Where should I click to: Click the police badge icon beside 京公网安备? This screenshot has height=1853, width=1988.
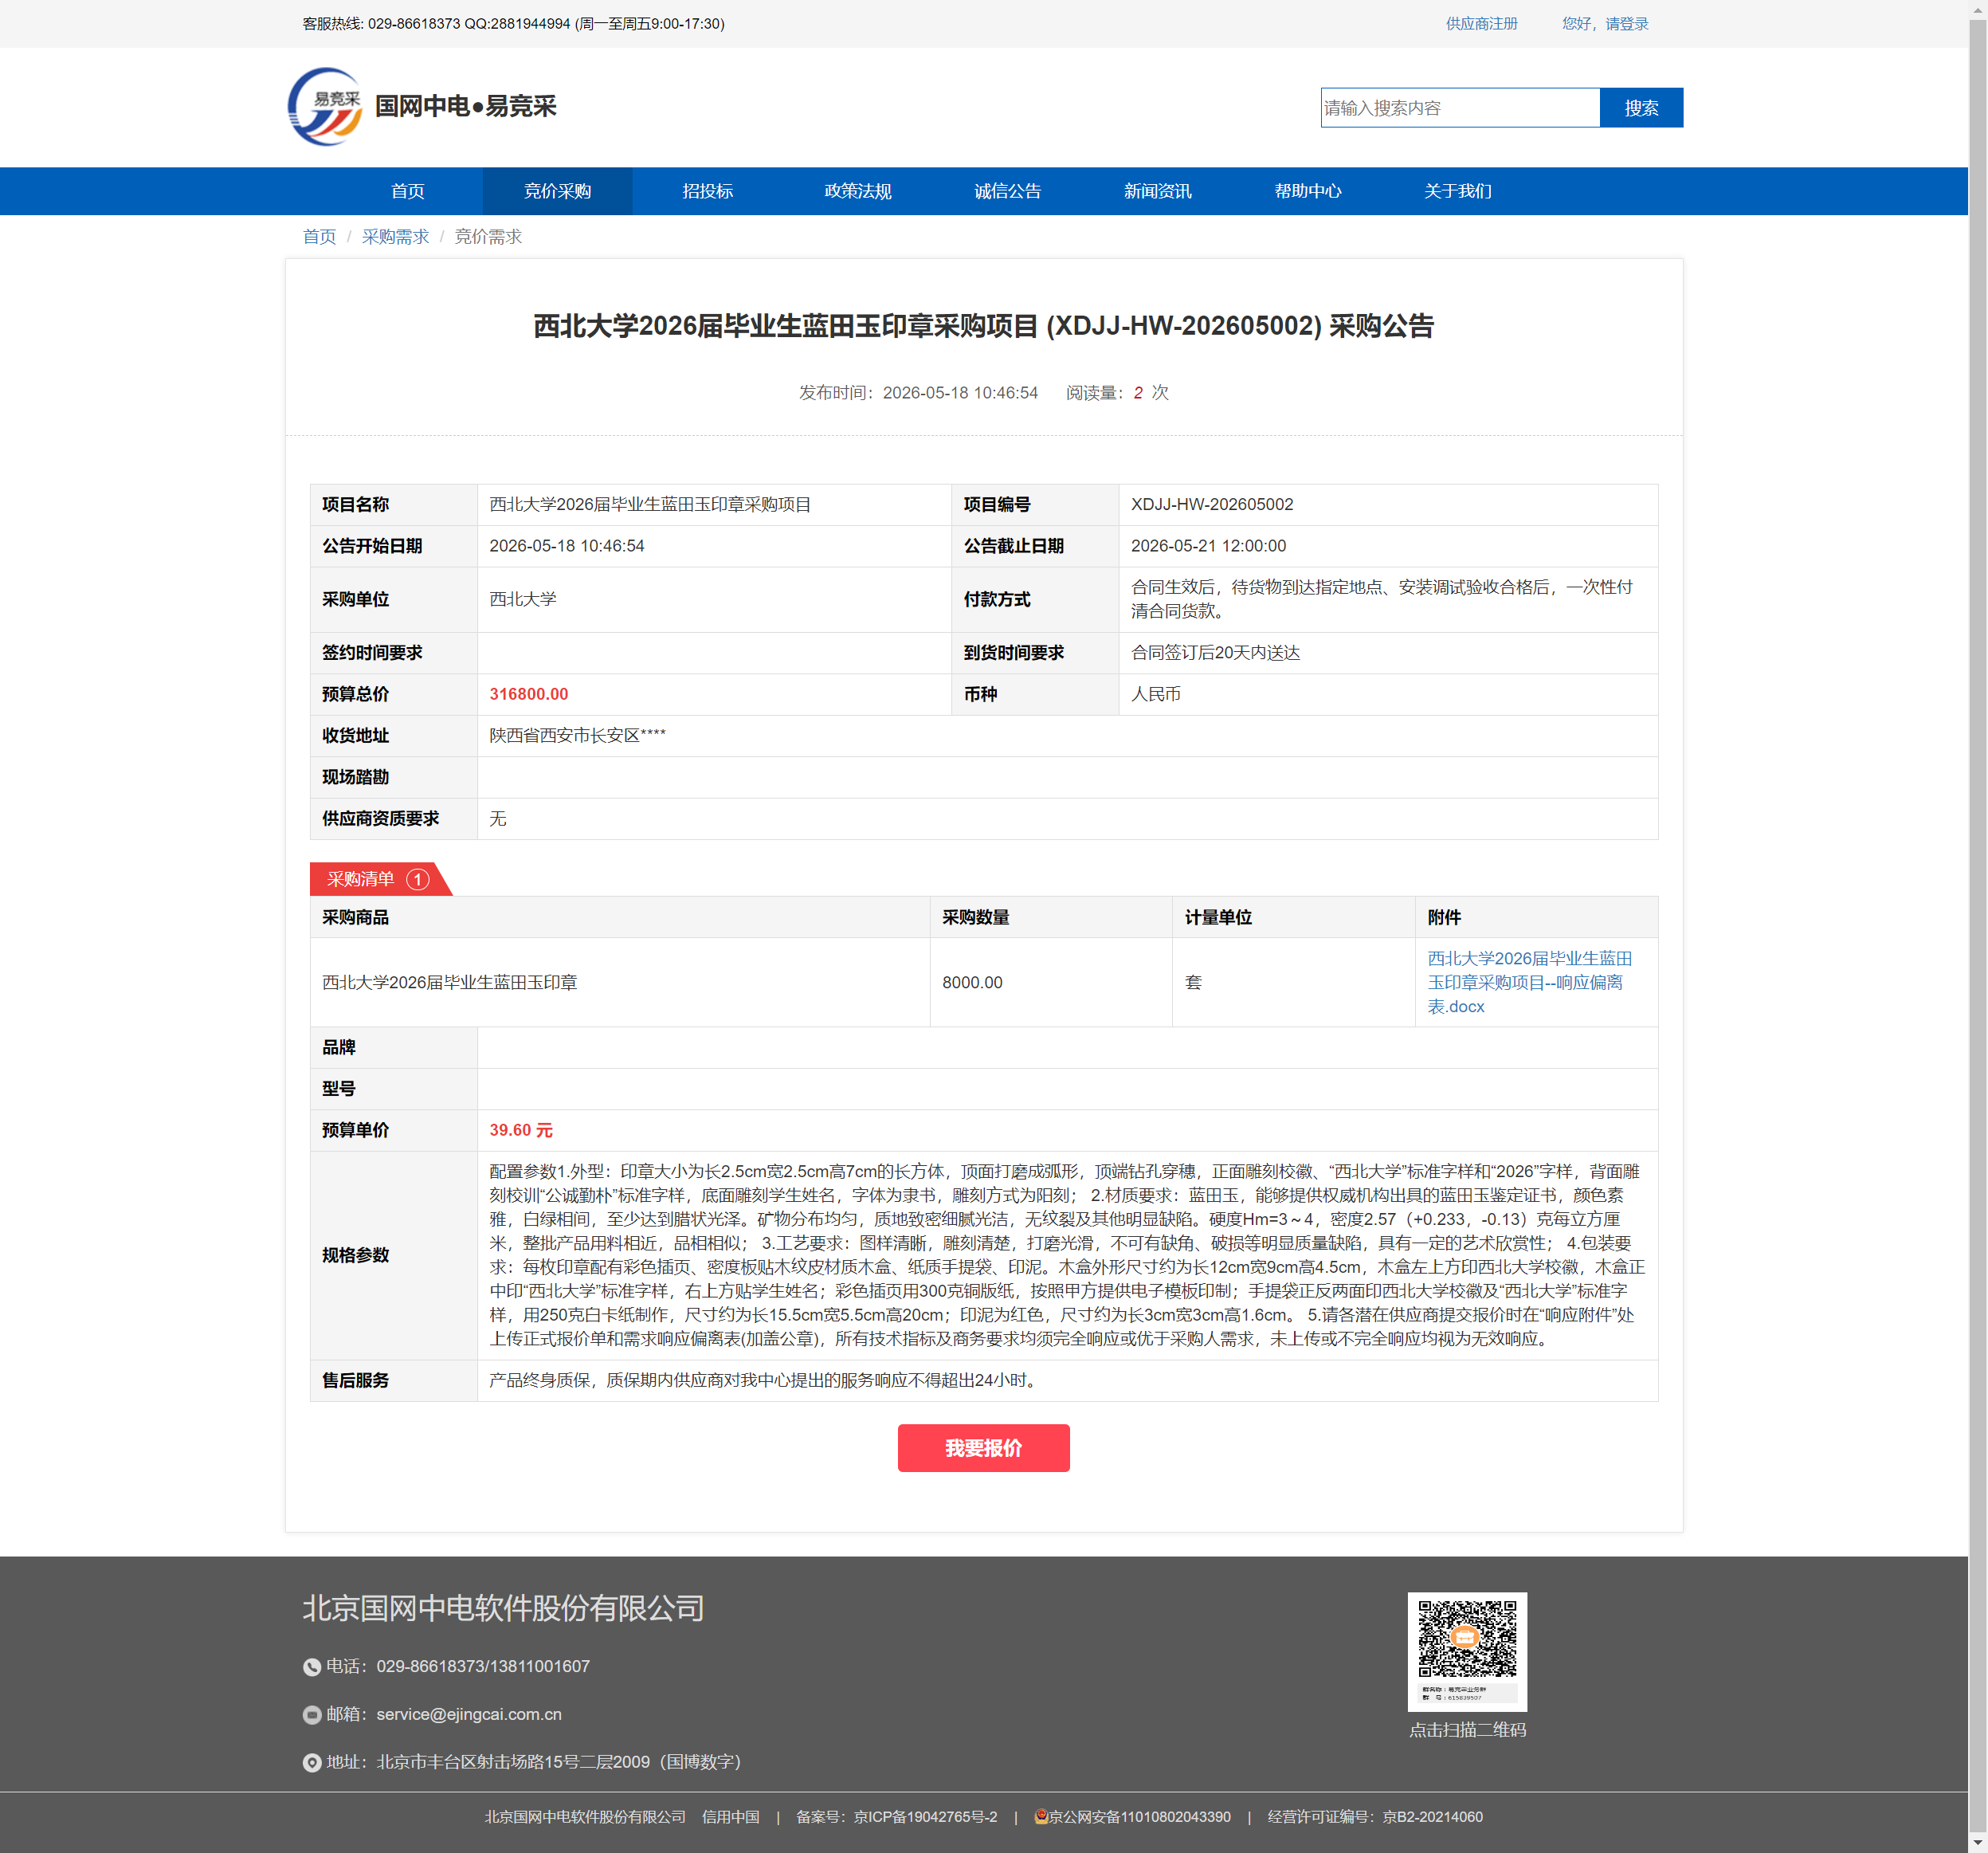coord(1041,1816)
